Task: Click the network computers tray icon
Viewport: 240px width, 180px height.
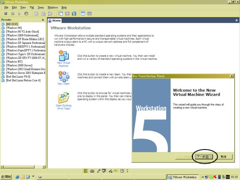Action: pyautogui.click(x=206, y=177)
